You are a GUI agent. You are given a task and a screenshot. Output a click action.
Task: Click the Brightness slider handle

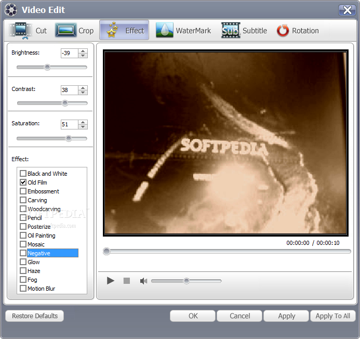(47, 68)
